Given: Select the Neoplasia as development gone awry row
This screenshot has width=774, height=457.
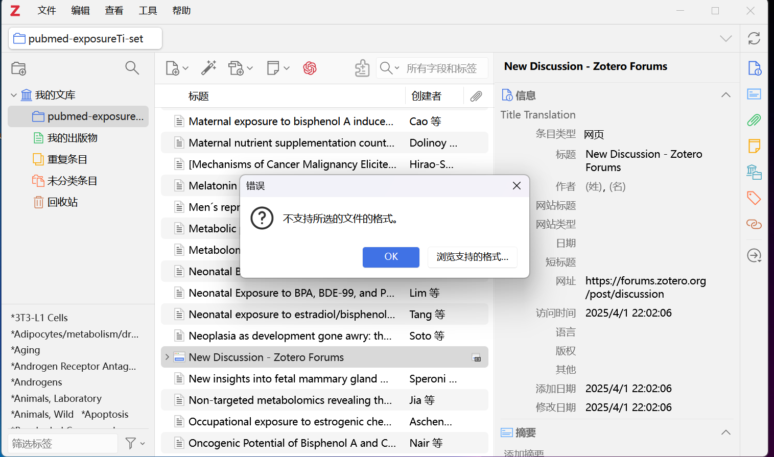Looking at the screenshot, I should point(324,336).
